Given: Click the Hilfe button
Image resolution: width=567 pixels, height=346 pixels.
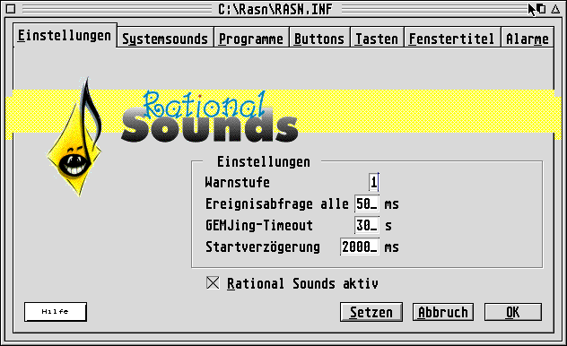Looking at the screenshot, I should click(56, 311).
